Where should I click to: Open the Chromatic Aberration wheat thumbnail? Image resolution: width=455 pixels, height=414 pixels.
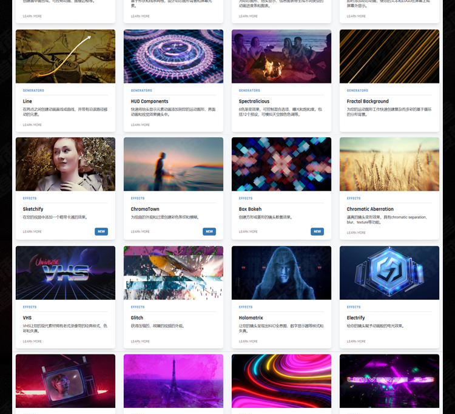tap(389, 164)
